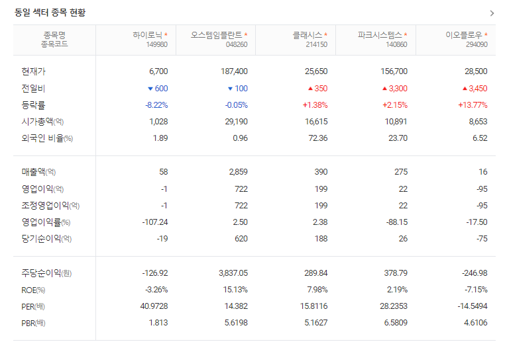Open the 오스템임플란트 stock link
This screenshot has height=342, width=505.
pos(216,34)
